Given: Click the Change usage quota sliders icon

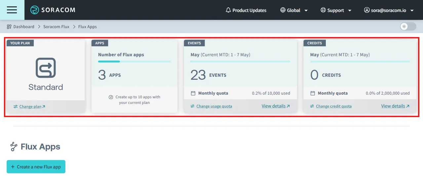Looking at the screenshot, I should (193, 106).
